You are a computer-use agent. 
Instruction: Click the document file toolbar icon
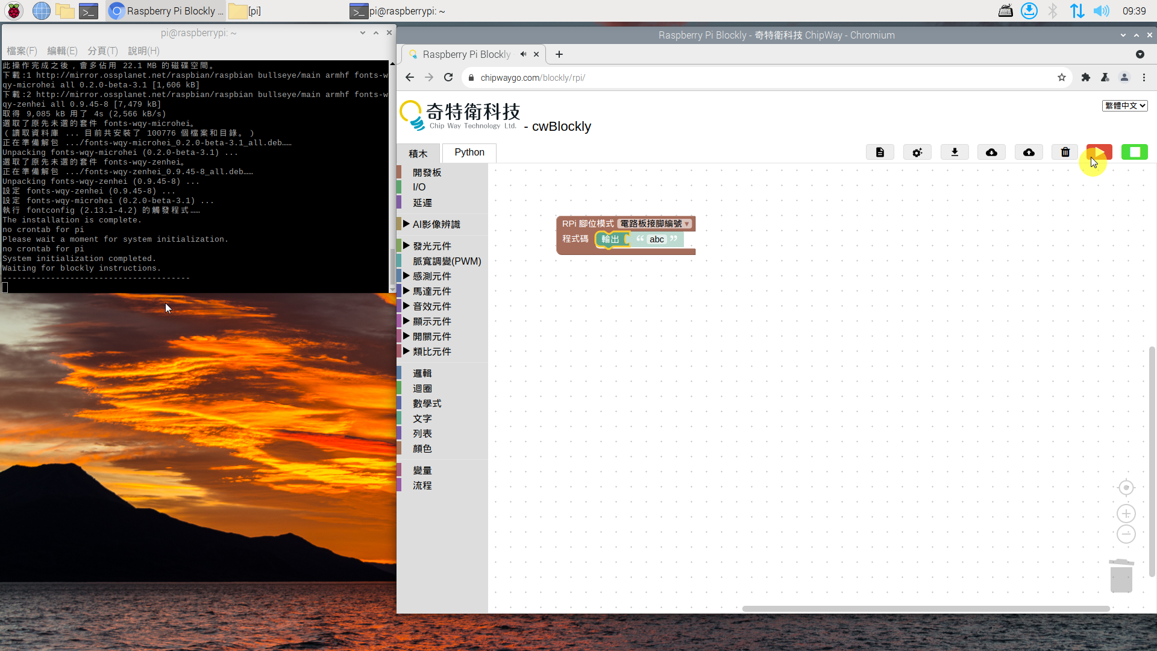click(x=880, y=152)
